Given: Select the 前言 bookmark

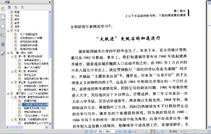Looking at the screenshot, I should click(17, 23).
